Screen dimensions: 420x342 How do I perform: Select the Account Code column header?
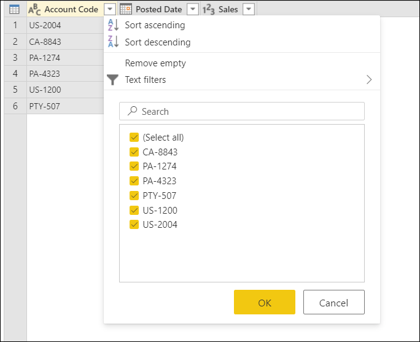click(x=71, y=9)
